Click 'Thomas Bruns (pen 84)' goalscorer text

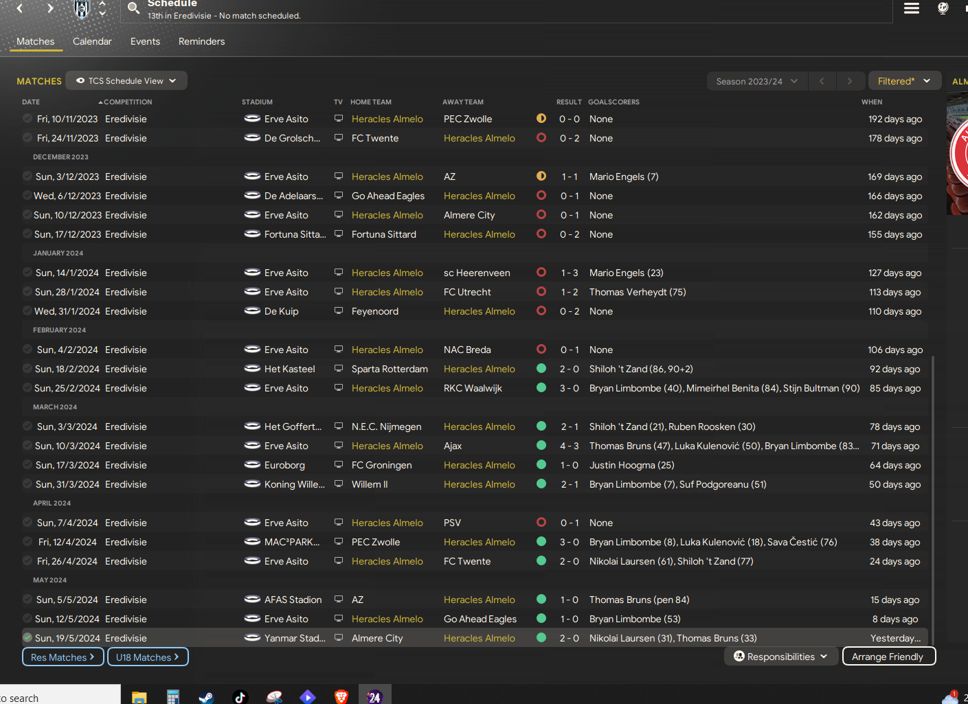point(640,600)
